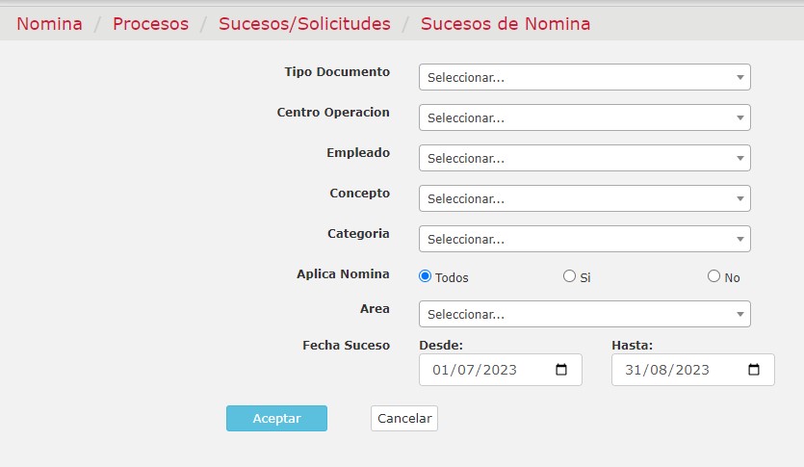Open the Procesos breadcrumb link
Viewport: 804px width, 467px height.
[151, 23]
